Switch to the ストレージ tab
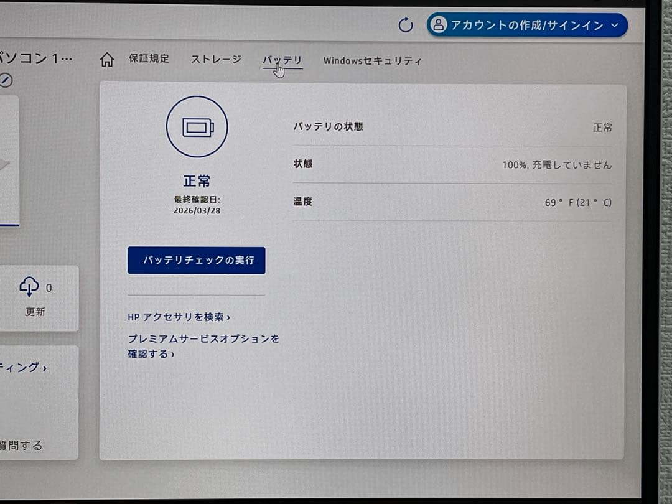Image resolution: width=672 pixels, height=504 pixels. (x=216, y=59)
